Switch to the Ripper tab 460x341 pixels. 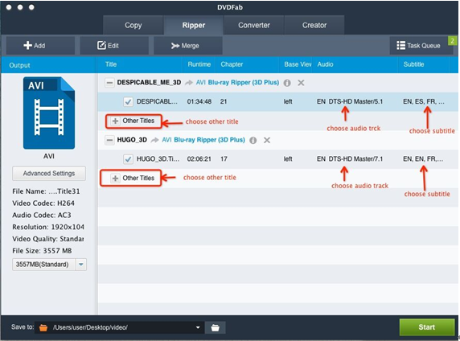(x=194, y=25)
